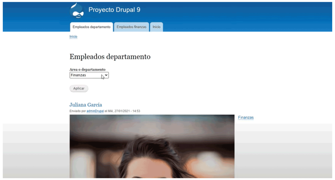Follow the Inicio breadcrumb link
The height and width of the screenshot is (180, 335).
click(x=73, y=37)
